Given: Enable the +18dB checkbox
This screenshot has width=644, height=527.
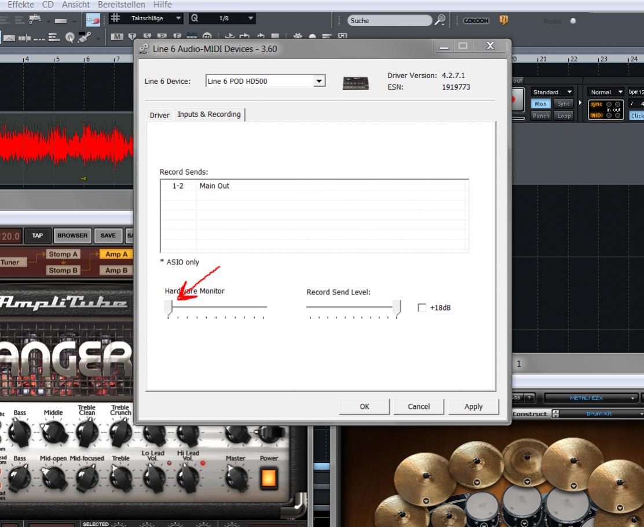Looking at the screenshot, I should (422, 308).
